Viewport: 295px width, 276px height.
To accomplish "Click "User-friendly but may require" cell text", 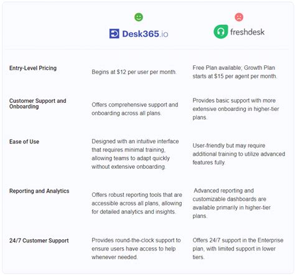I will [x=238, y=154].
